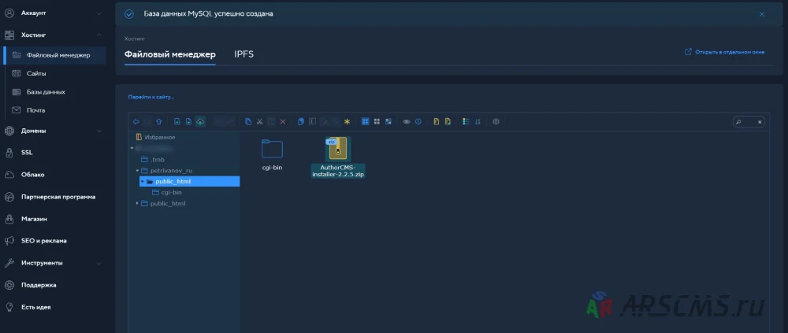Clear the file manager search field
Viewport: 788px width, 333px height.
[x=760, y=121]
